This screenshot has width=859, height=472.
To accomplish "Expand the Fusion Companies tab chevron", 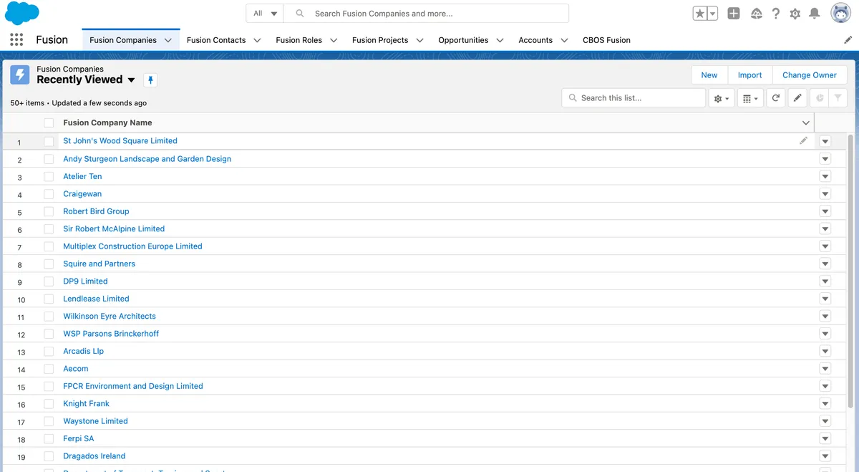I will (168, 40).
